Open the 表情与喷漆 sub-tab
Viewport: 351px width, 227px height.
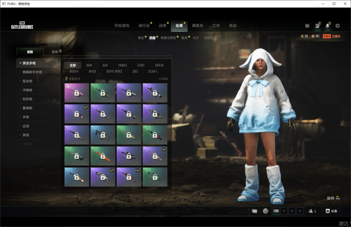pos(168,38)
